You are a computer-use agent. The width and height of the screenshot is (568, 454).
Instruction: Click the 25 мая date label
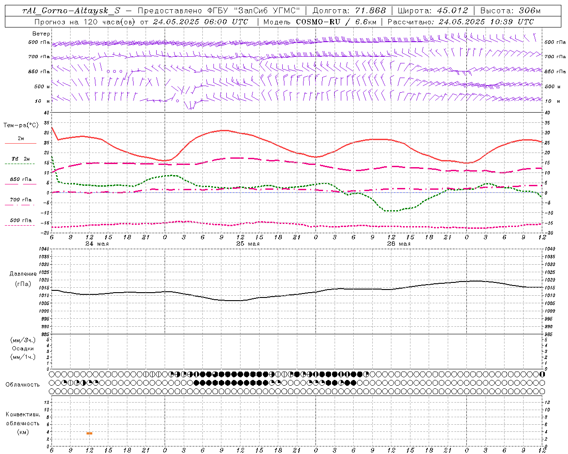point(248,243)
